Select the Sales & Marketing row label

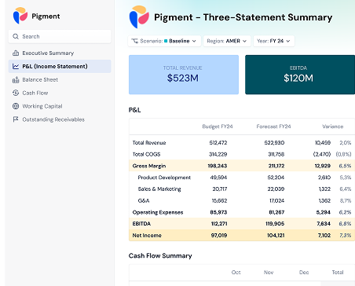click(159, 189)
